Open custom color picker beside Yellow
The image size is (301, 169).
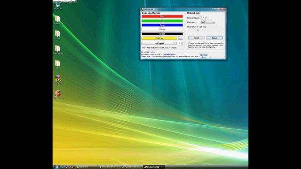(181, 38)
